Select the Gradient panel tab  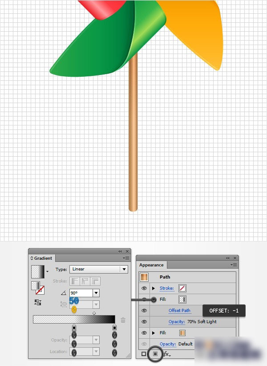pos(41,258)
